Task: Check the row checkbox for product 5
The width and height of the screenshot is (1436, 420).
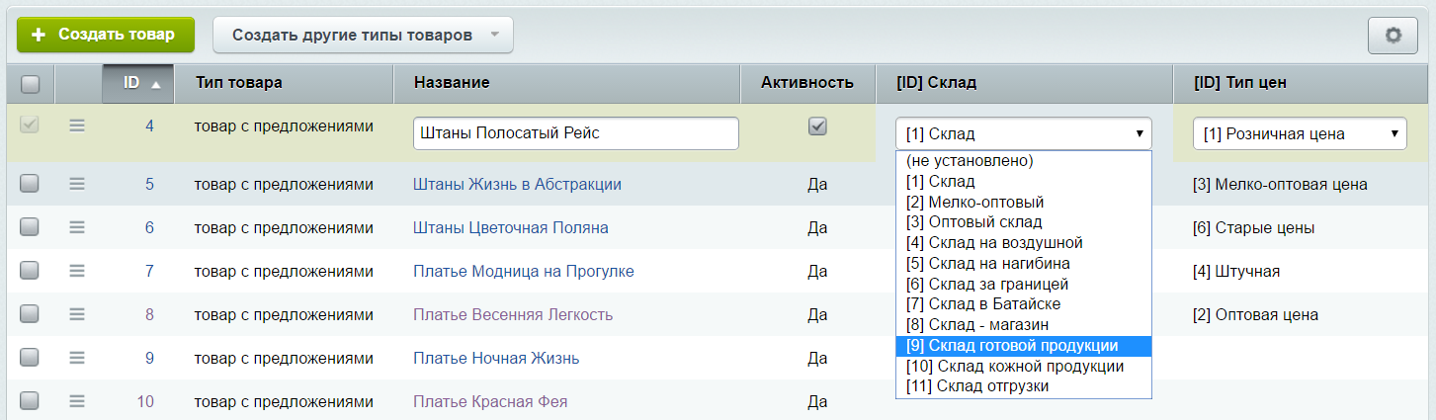Action: (x=30, y=184)
